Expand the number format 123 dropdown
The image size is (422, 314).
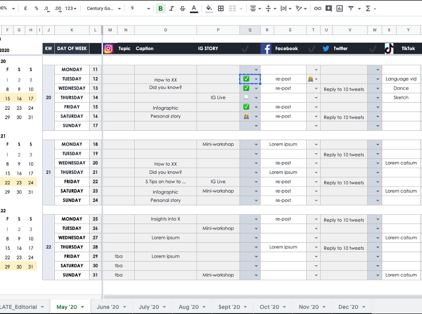72,8
